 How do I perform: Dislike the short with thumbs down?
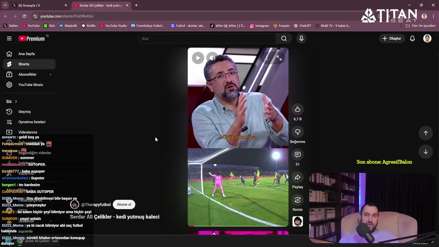(298, 132)
